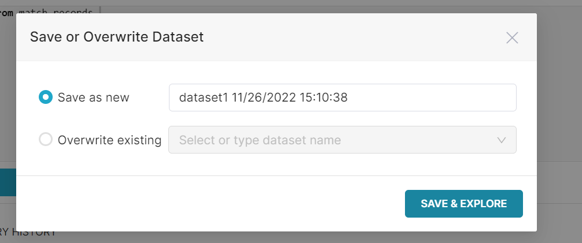Viewport: 582px width, 243px height.
Task: Select the Save as new radio button
Action: 45,98
